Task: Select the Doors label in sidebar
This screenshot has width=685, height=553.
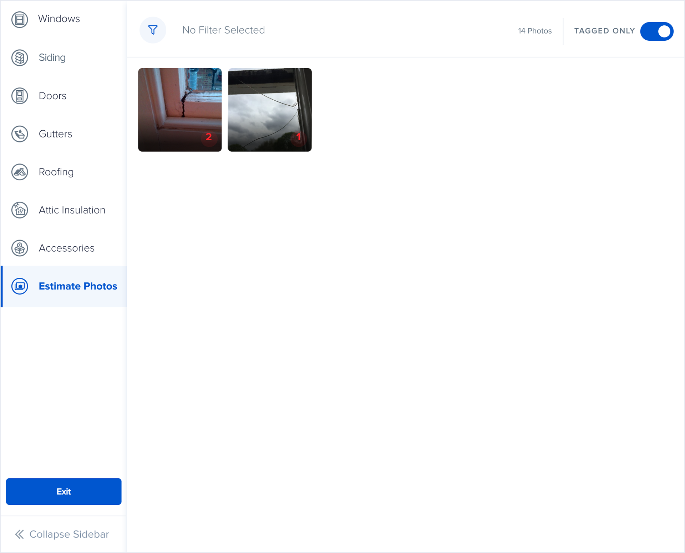Action: click(x=52, y=96)
